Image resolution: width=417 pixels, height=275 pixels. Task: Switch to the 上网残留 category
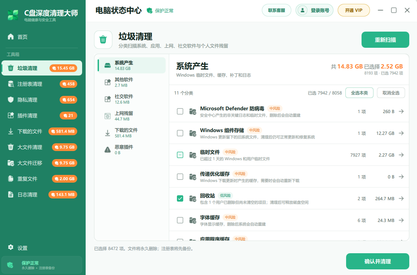tap(132, 116)
